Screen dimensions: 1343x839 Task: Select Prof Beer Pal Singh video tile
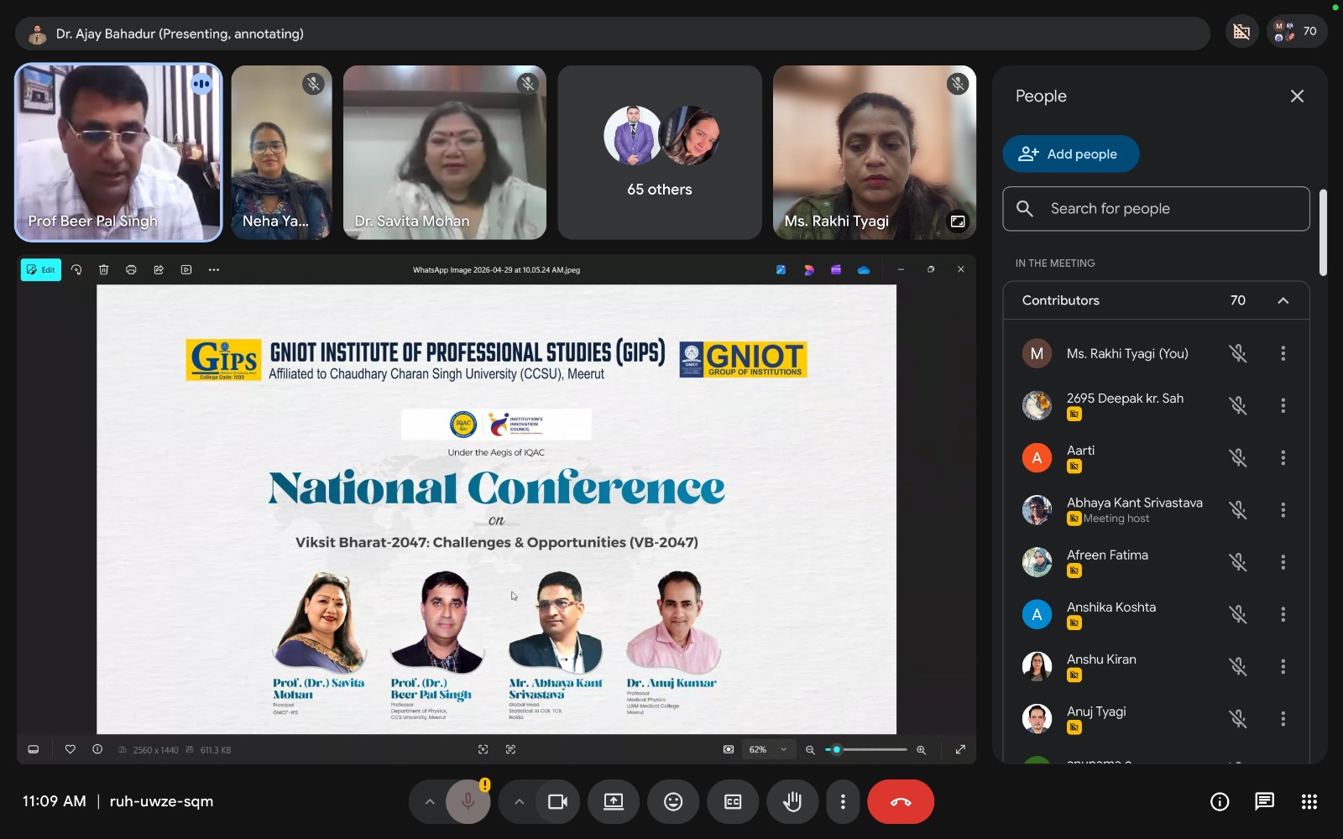click(x=118, y=153)
